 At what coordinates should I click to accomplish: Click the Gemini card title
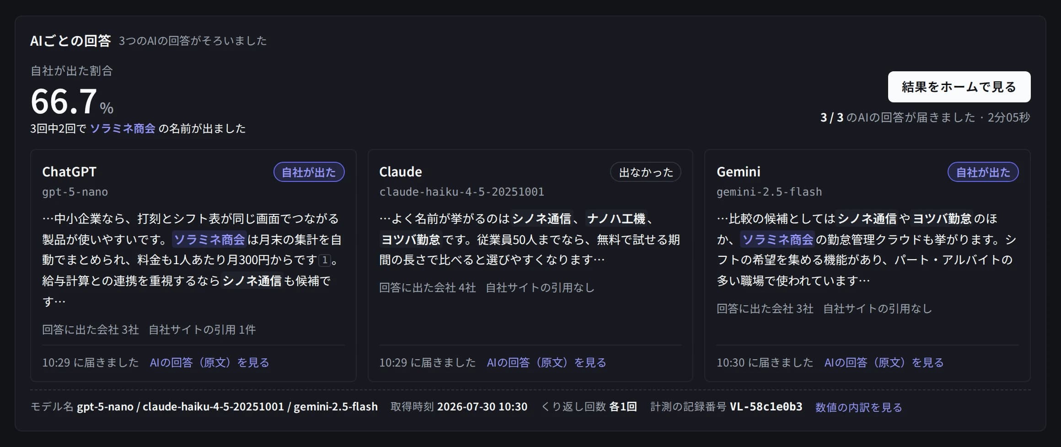[x=739, y=171]
